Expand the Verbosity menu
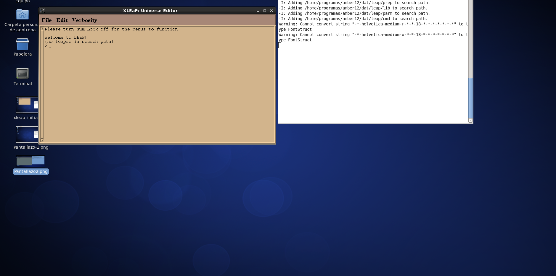This screenshot has width=556, height=276. pos(84,20)
